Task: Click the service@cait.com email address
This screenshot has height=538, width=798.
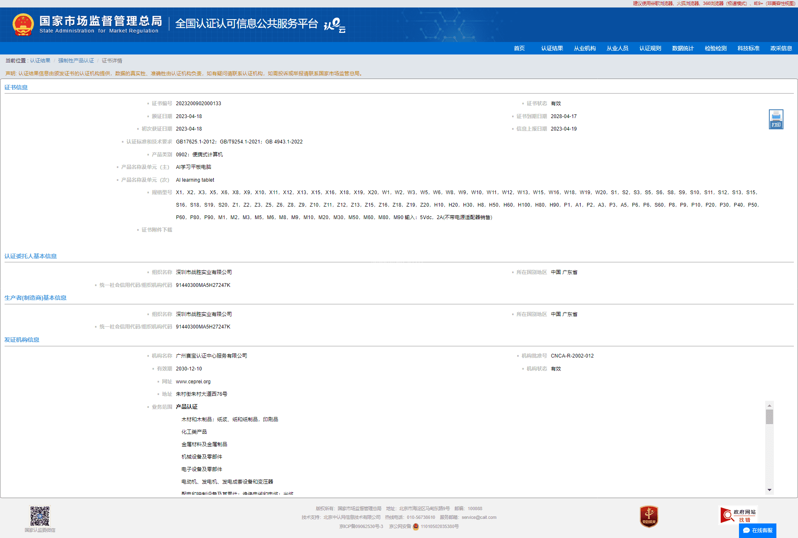Action: click(x=479, y=518)
